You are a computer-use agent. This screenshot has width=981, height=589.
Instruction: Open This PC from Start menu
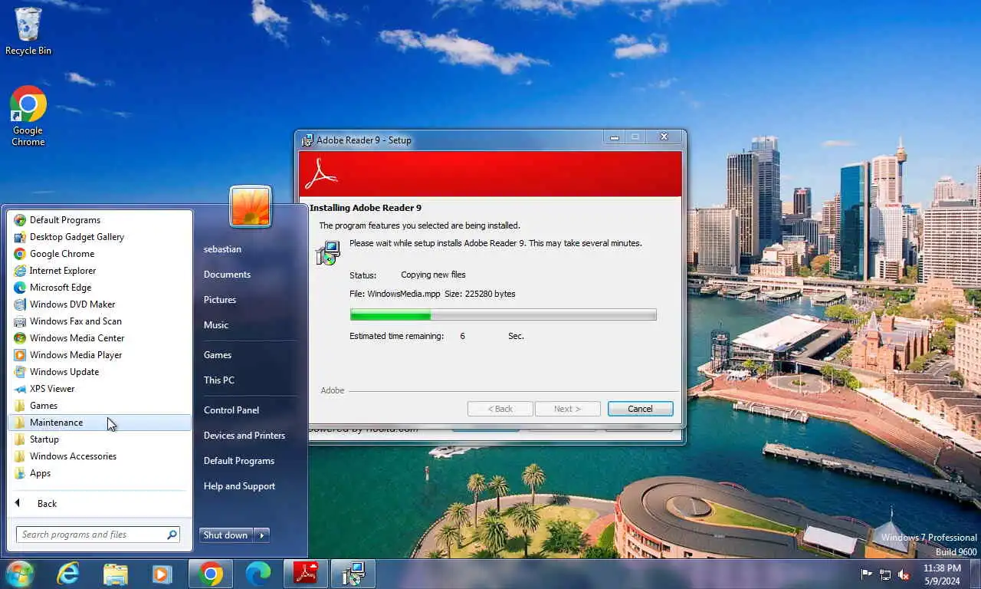(x=219, y=380)
